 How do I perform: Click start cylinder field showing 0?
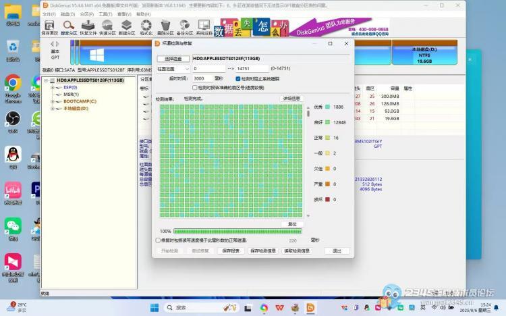click(x=208, y=69)
